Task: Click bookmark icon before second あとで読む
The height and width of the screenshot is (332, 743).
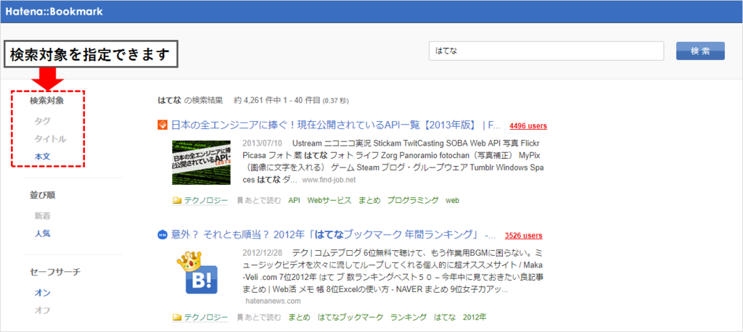Action: pyautogui.click(x=239, y=318)
